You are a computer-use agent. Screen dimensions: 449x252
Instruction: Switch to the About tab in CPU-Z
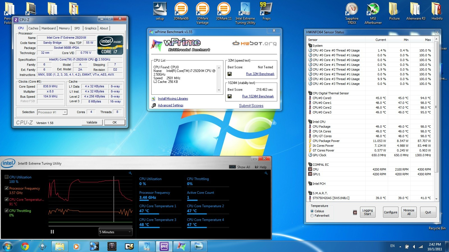(x=104, y=28)
